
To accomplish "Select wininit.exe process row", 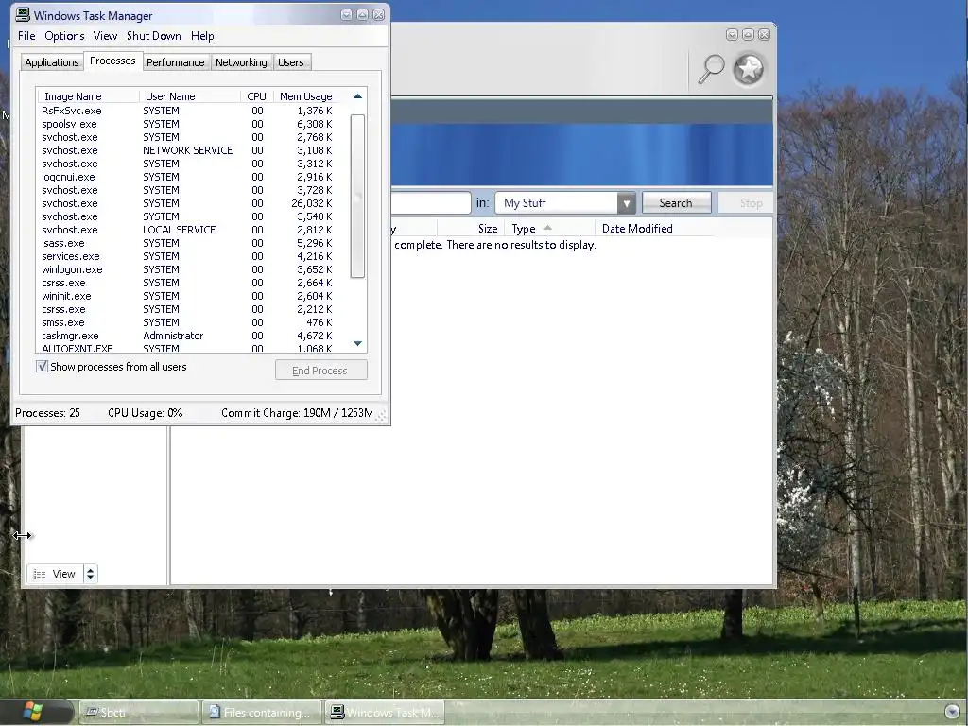I will point(187,296).
